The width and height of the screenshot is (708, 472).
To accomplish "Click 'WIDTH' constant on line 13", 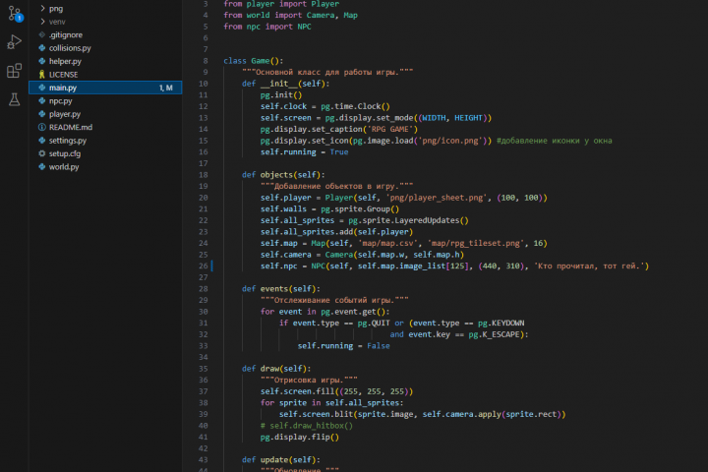I will click(434, 118).
